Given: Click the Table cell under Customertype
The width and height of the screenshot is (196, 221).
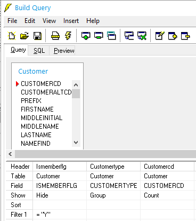Looking at the screenshot, I should pos(113,176).
